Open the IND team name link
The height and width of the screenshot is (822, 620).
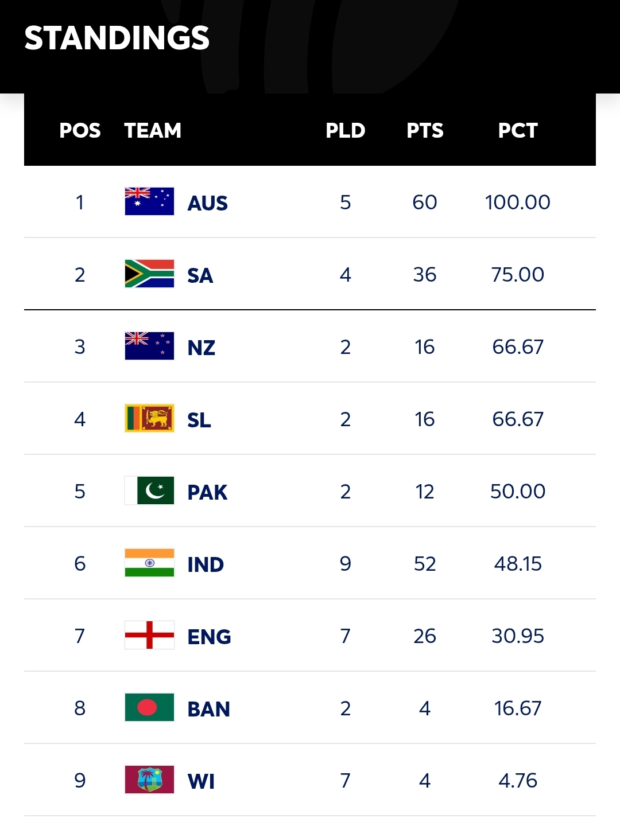click(x=206, y=564)
